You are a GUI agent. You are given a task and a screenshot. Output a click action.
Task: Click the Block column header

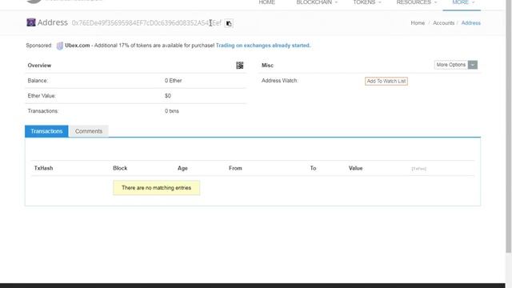click(x=120, y=168)
